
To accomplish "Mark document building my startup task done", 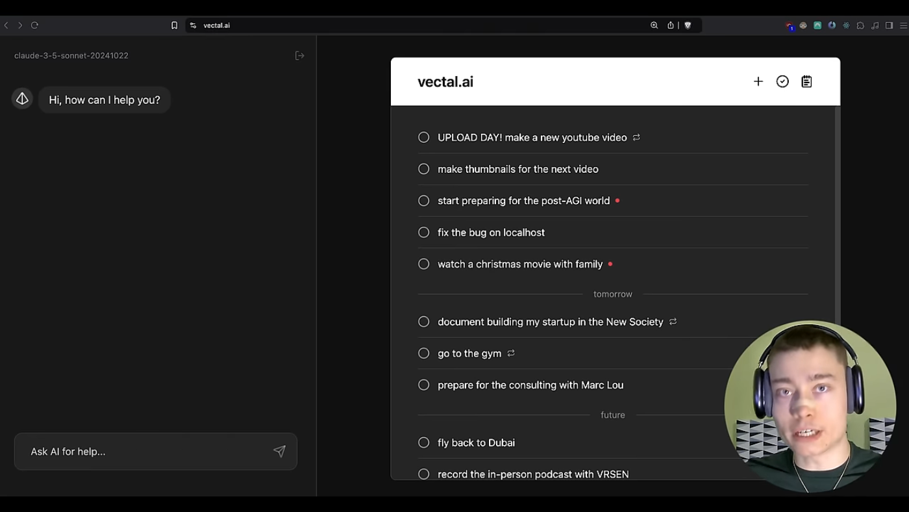I will point(424,322).
